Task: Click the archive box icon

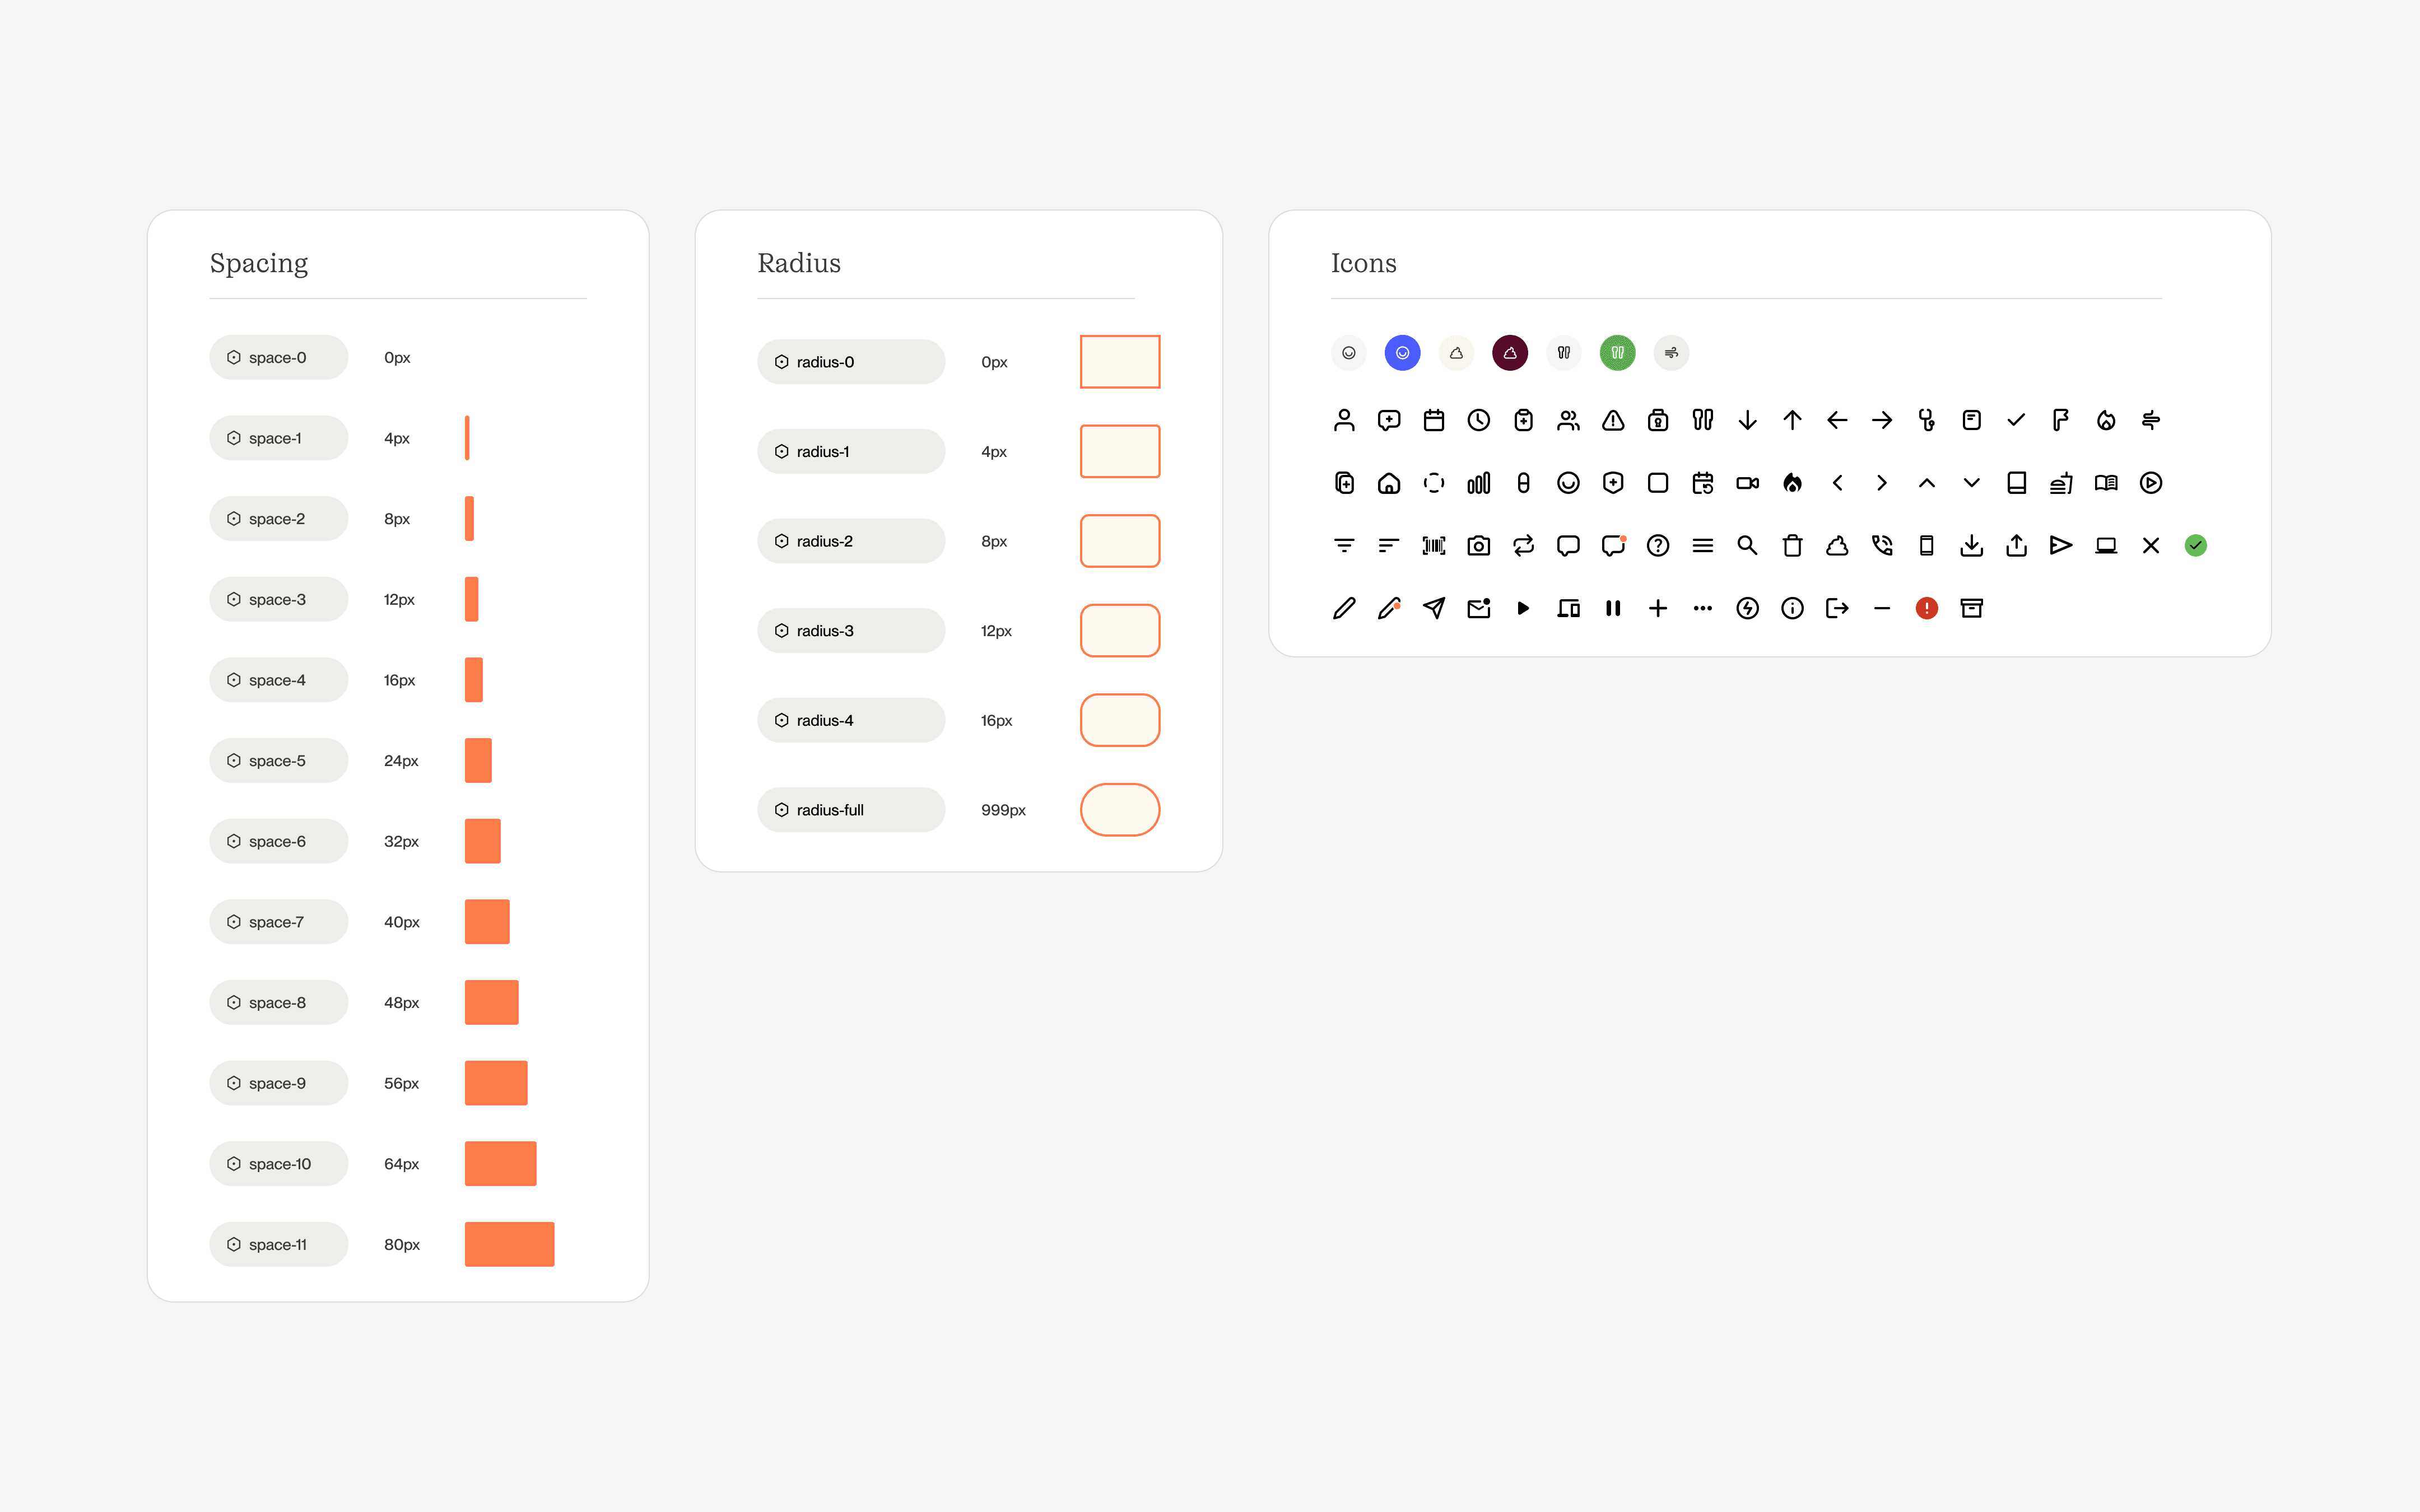Action: [x=1971, y=608]
